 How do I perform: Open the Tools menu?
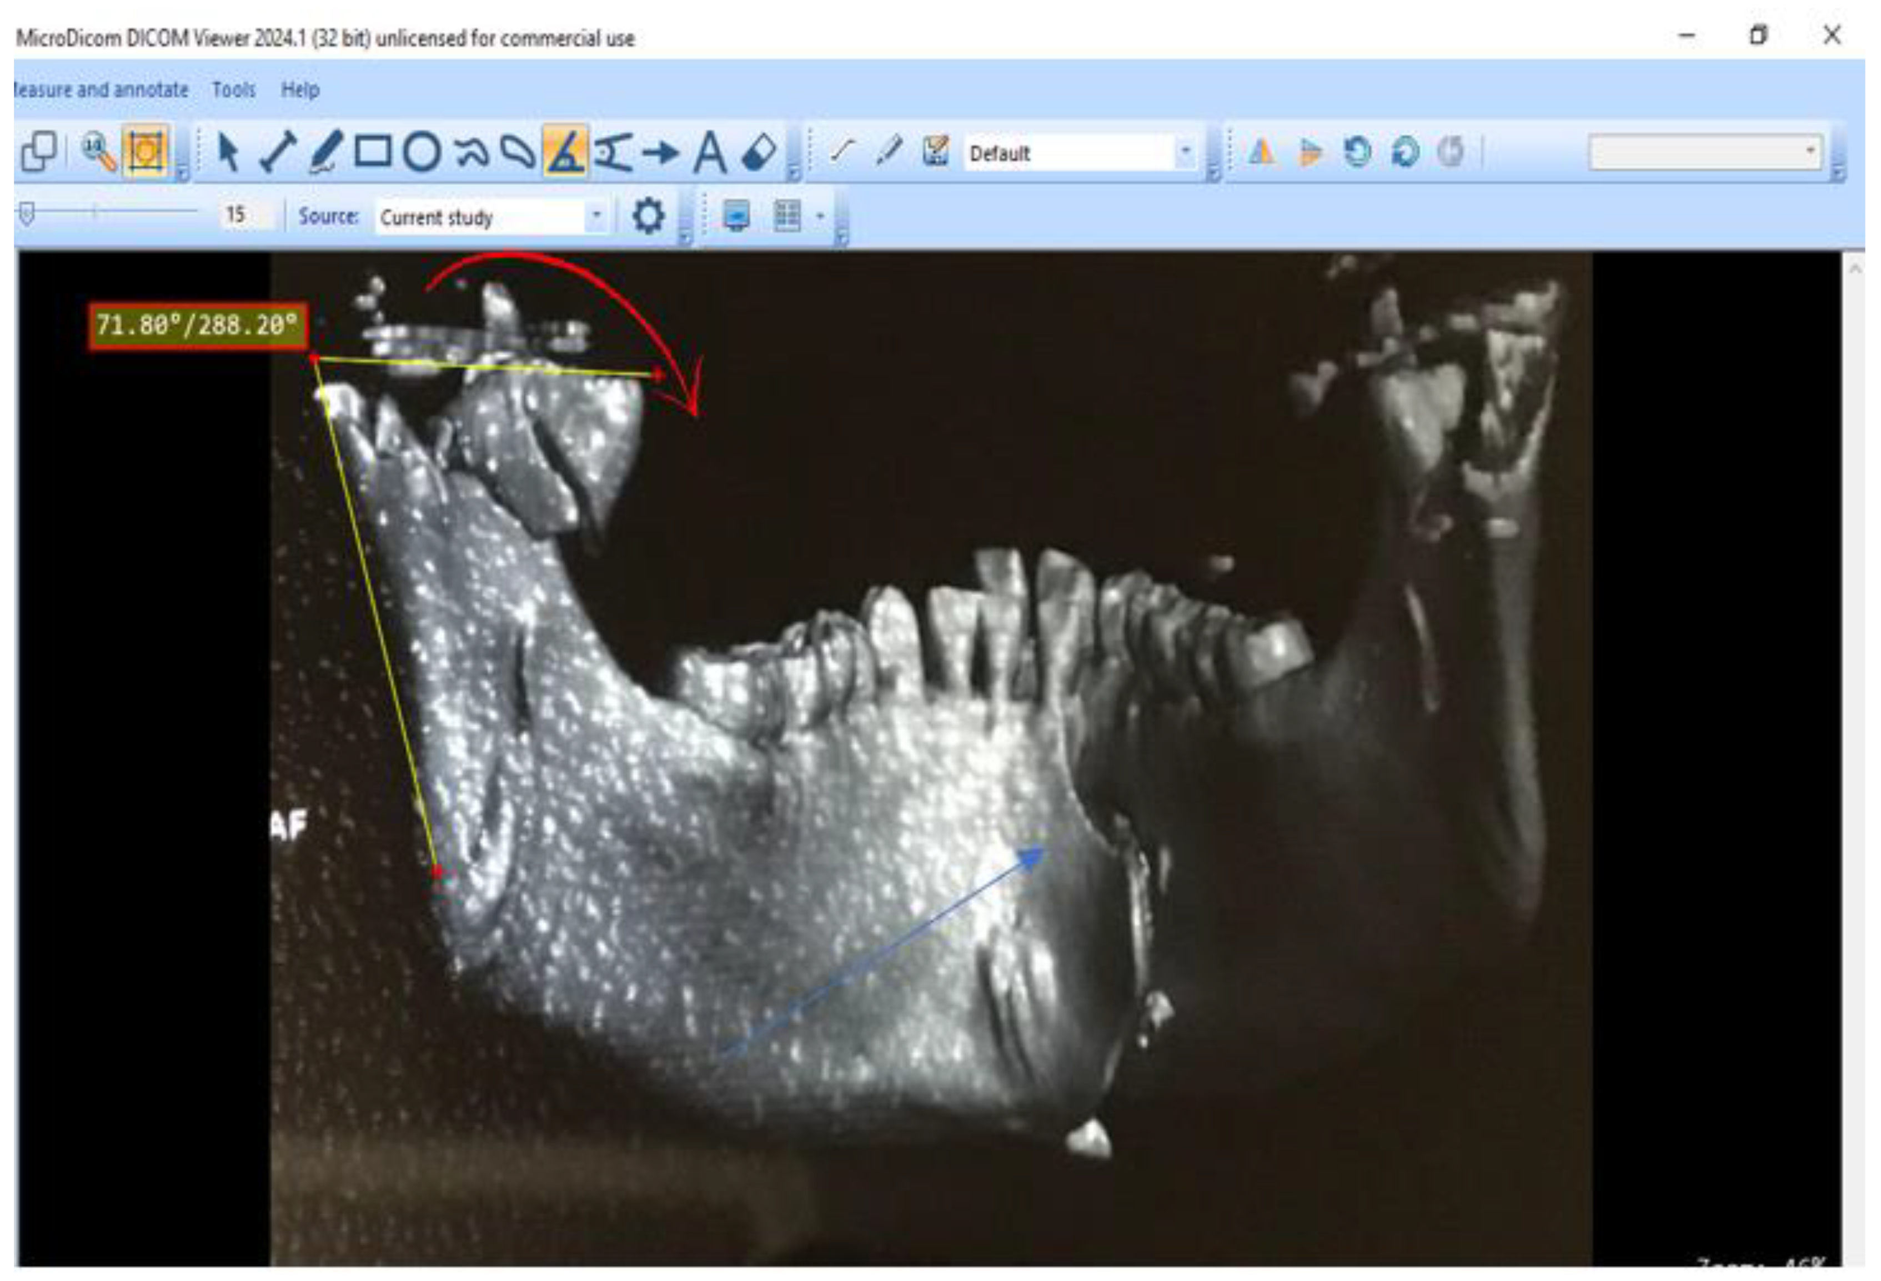coord(233,89)
